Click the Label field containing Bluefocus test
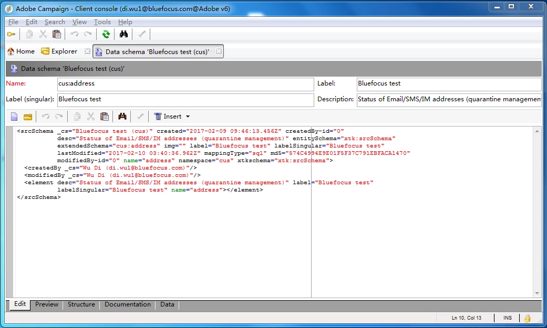 tap(449, 84)
